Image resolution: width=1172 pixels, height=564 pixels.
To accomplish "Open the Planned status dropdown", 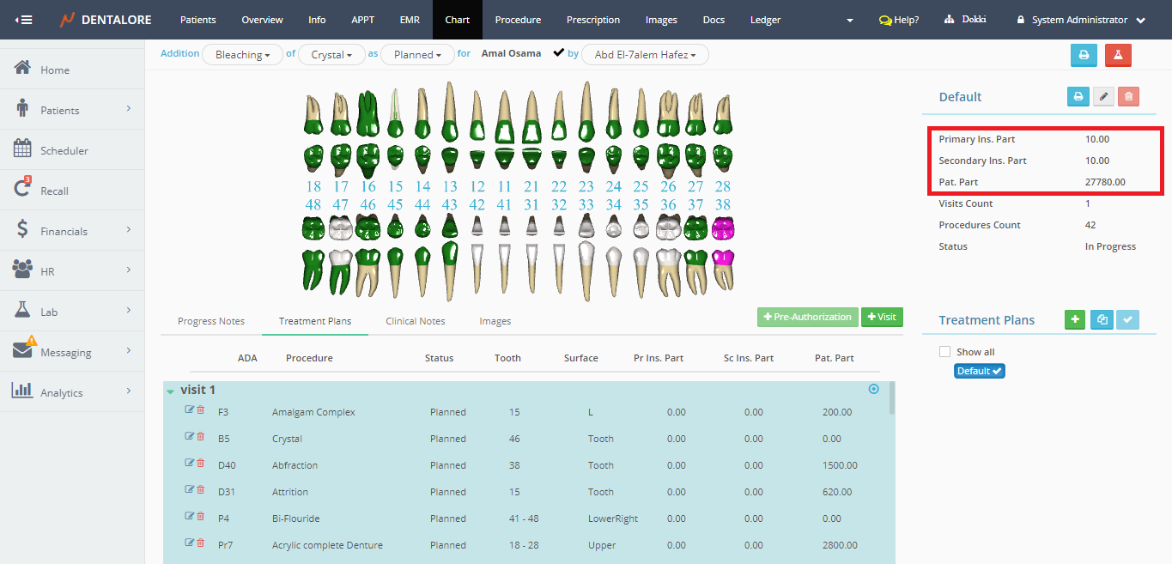I will click(417, 55).
